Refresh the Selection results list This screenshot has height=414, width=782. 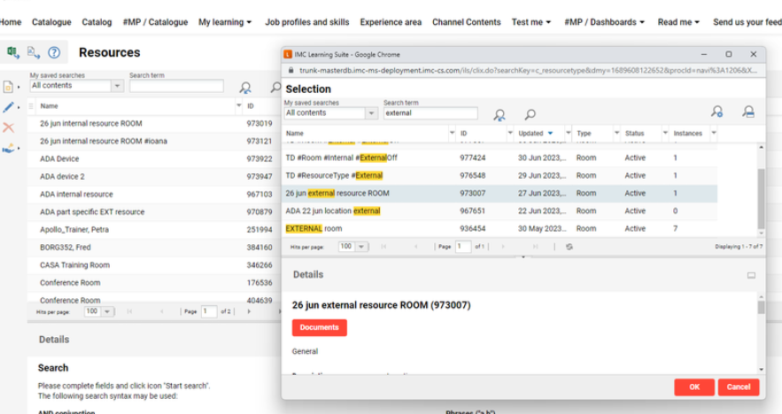569,247
